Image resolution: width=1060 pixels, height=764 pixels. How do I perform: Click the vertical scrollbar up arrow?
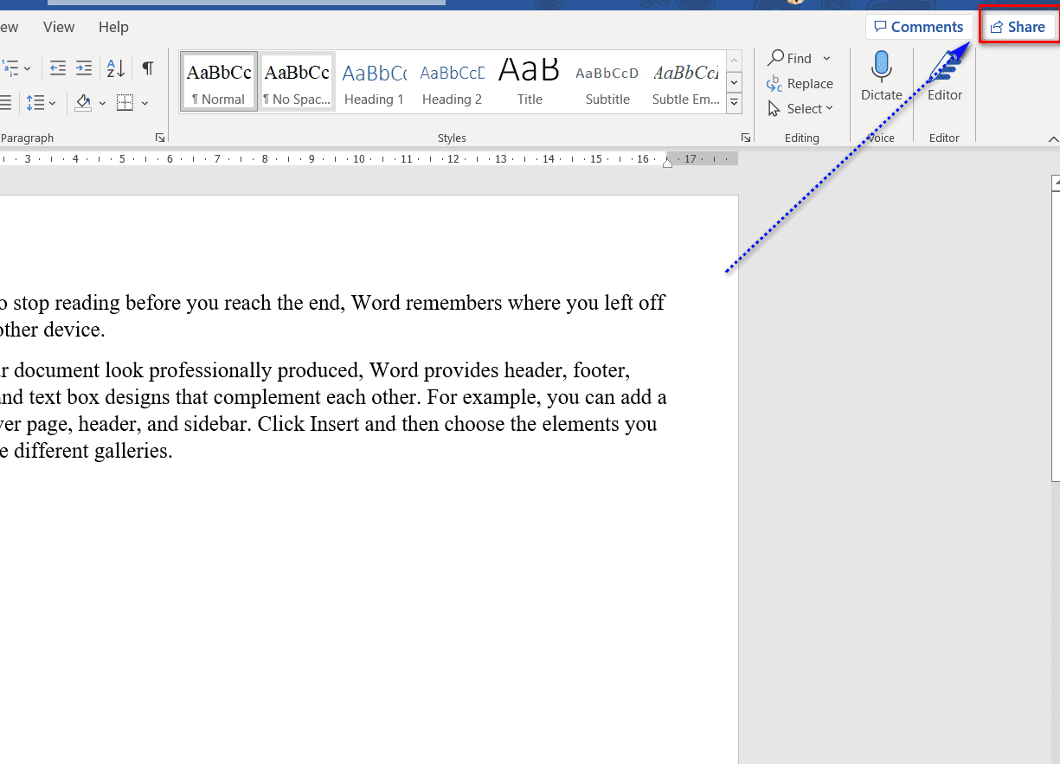click(x=1056, y=183)
